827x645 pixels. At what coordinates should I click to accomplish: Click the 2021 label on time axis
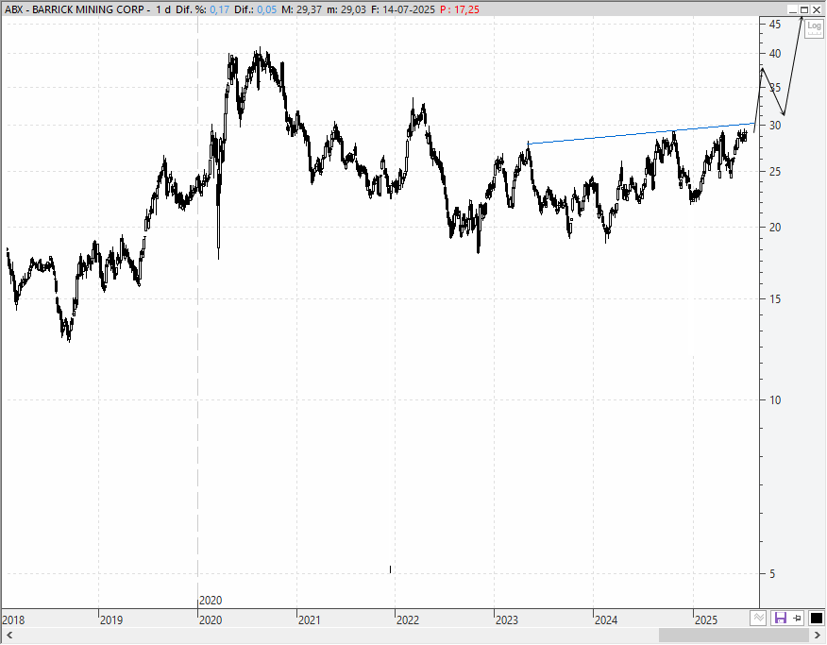(x=309, y=620)
